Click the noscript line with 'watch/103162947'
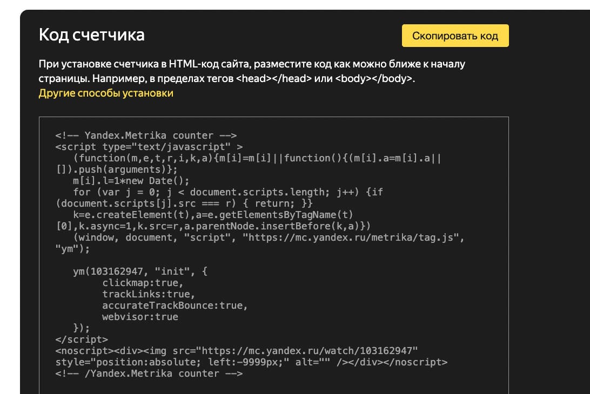Image resolution: width=590 pixels, height=394 pixels. (x=236, y=351)
